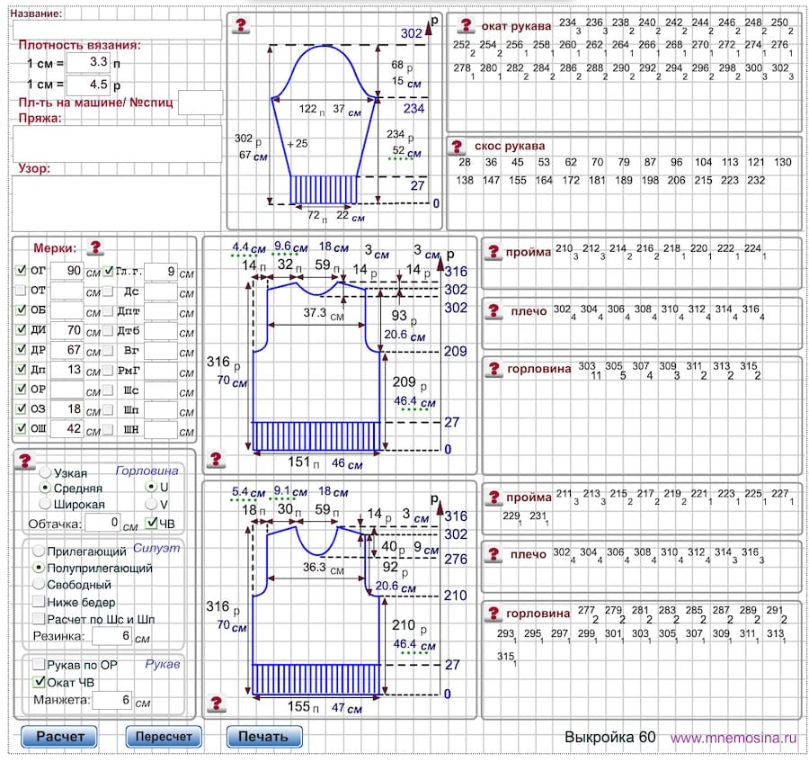Select the Широкая neckline radio button
The width and height of the screenshot is (809, 762).
pyautogui.click(x=45, y=504)
